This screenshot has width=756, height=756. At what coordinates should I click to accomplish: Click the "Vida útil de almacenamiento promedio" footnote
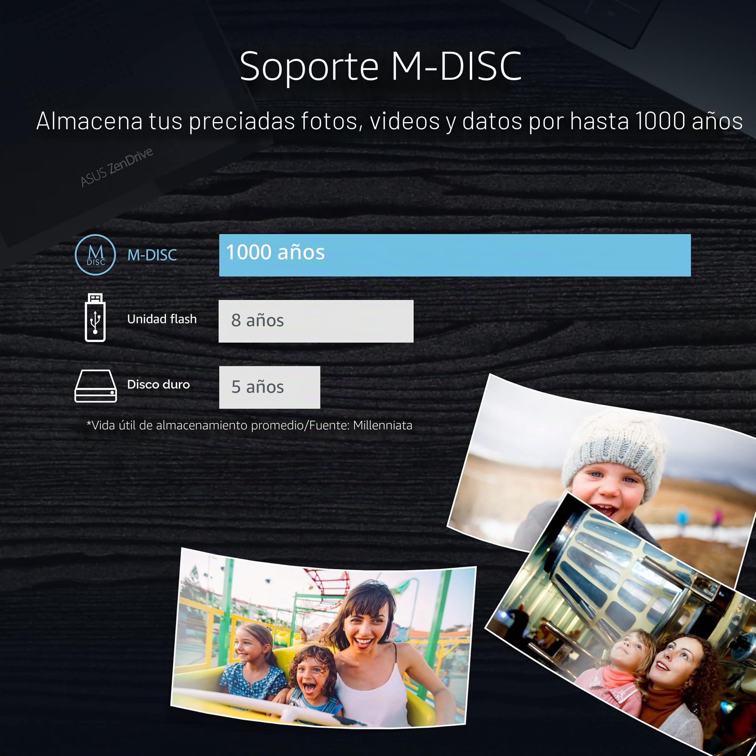(x=249, y=425)
